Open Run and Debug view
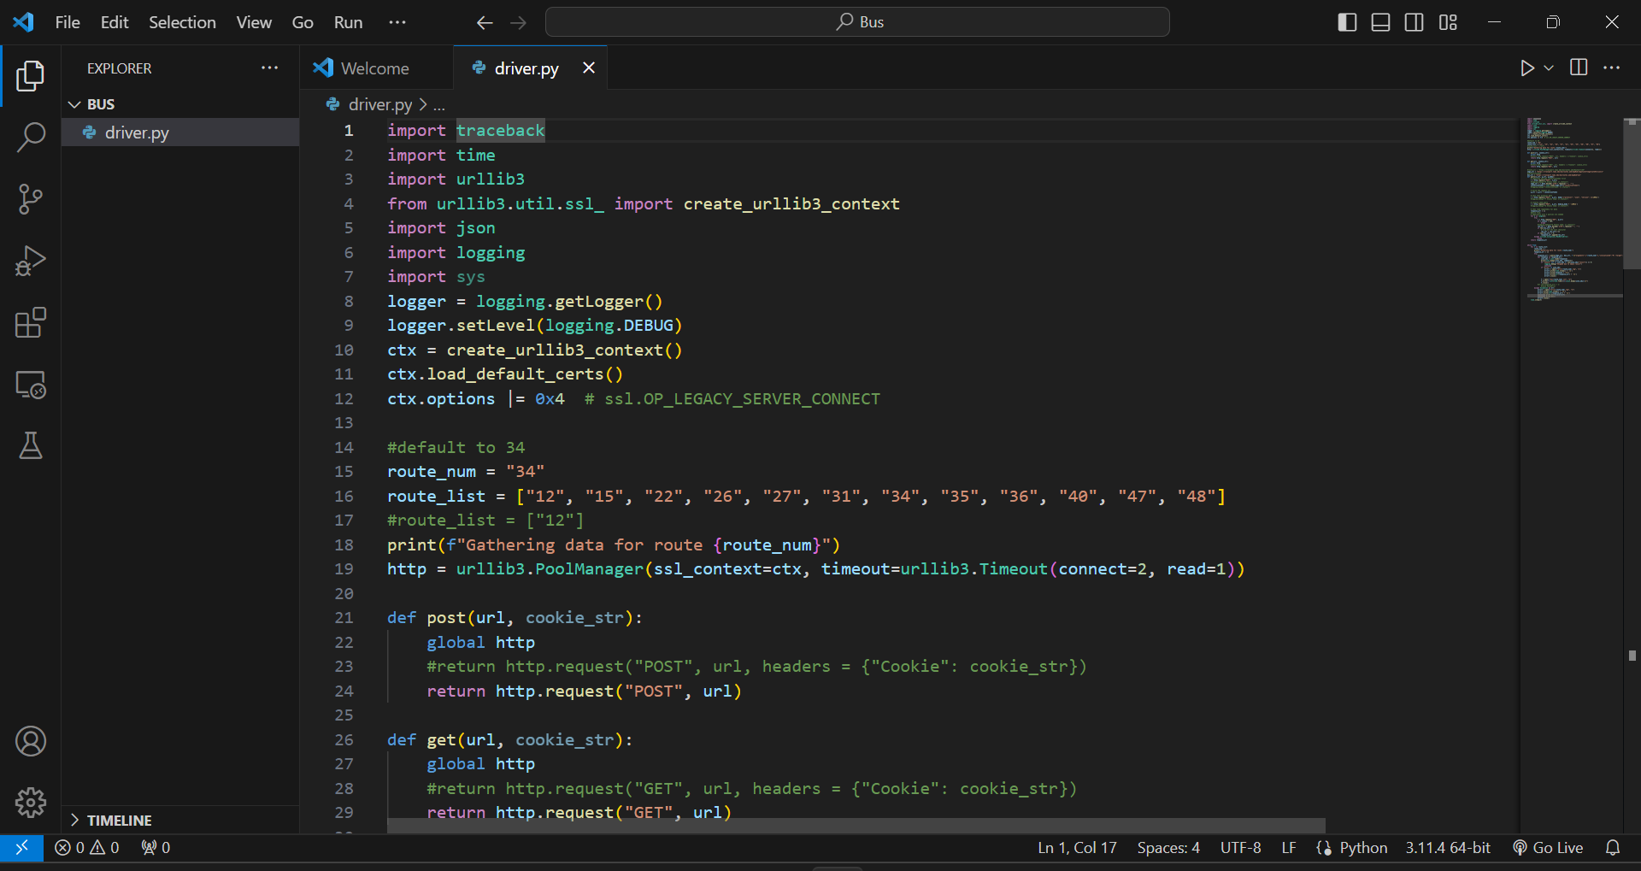The image size is (1641, 871). point(31,261)
